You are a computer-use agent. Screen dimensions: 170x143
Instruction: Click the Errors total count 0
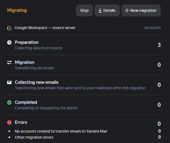pos(159,124)
